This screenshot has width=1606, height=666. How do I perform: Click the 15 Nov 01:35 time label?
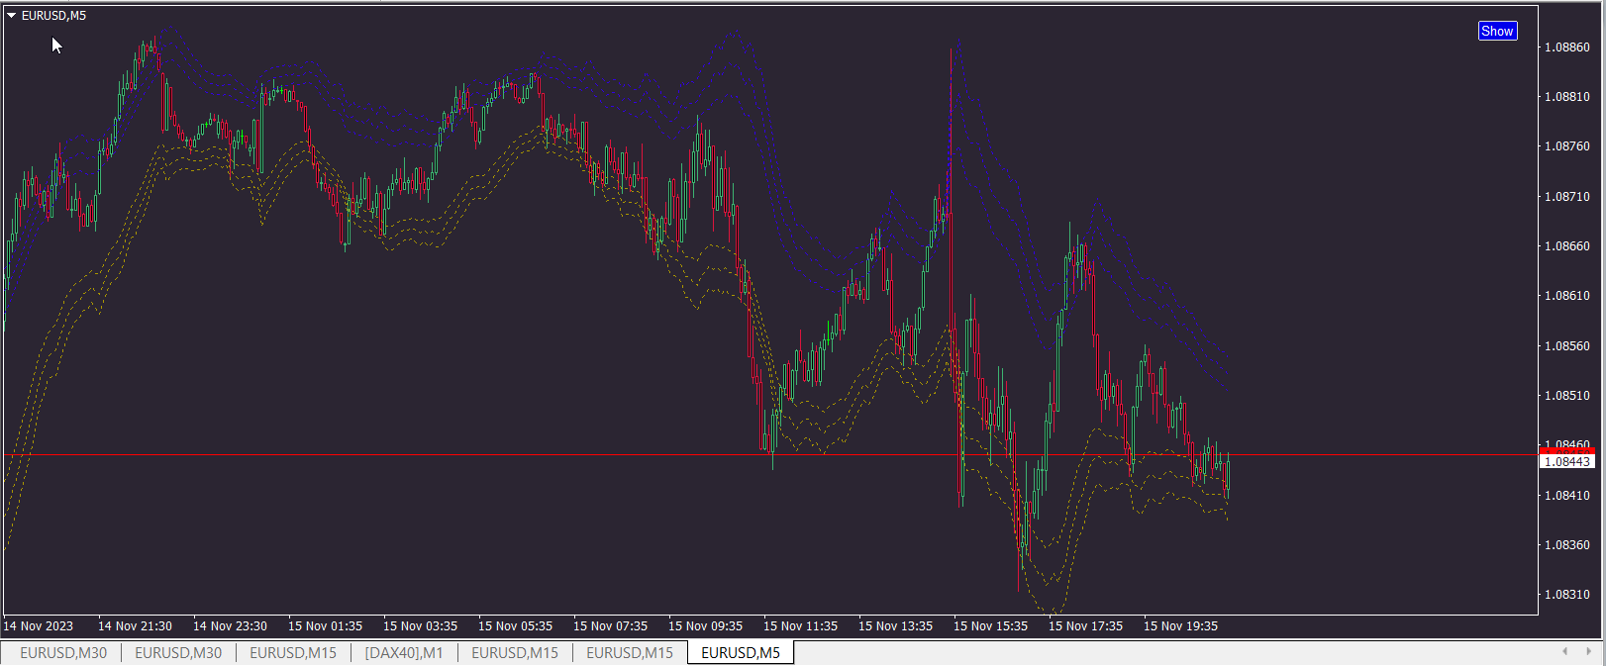point(325,626)
